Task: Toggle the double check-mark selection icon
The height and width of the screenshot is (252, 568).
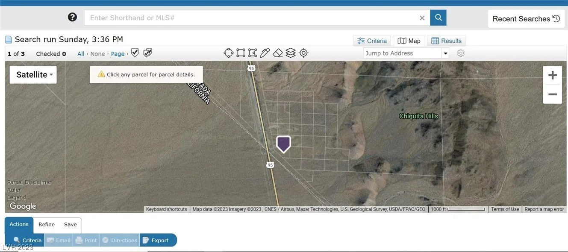Action: point(147,53)
